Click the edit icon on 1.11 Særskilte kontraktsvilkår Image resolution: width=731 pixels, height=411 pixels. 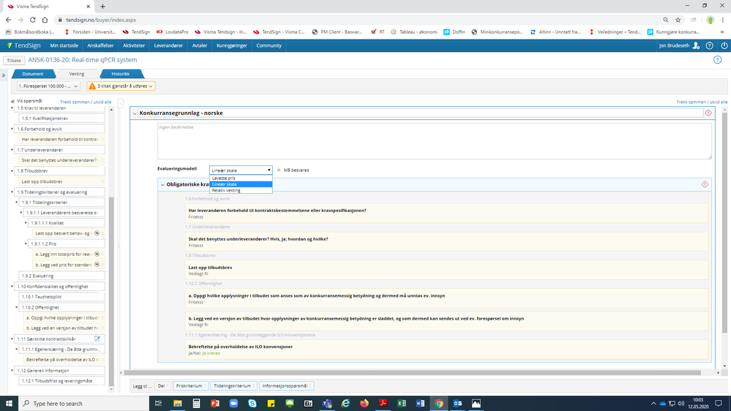click(x=97, y=339)
